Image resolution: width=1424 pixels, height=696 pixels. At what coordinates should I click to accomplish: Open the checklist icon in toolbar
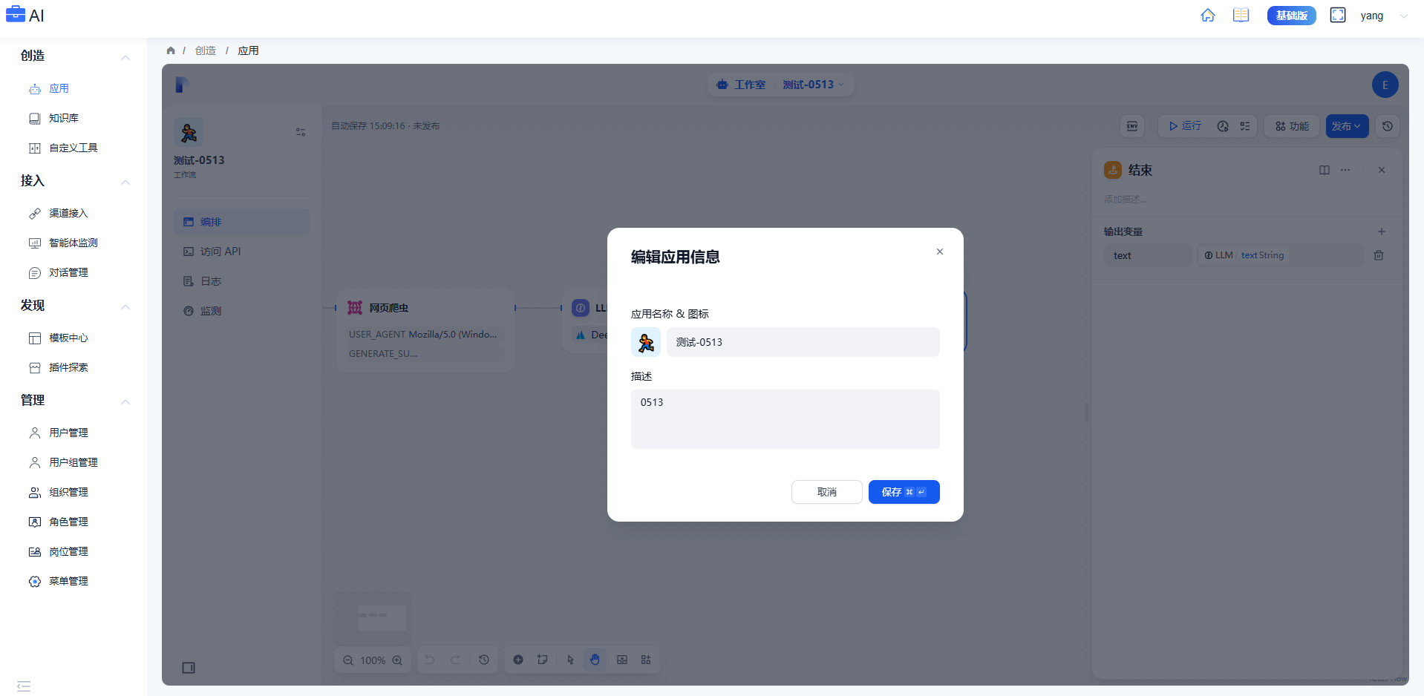click(x=1245, y=126)
